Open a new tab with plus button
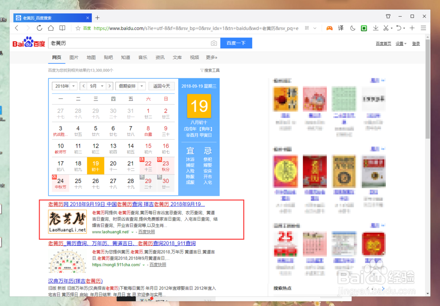 tap(97, 18)
